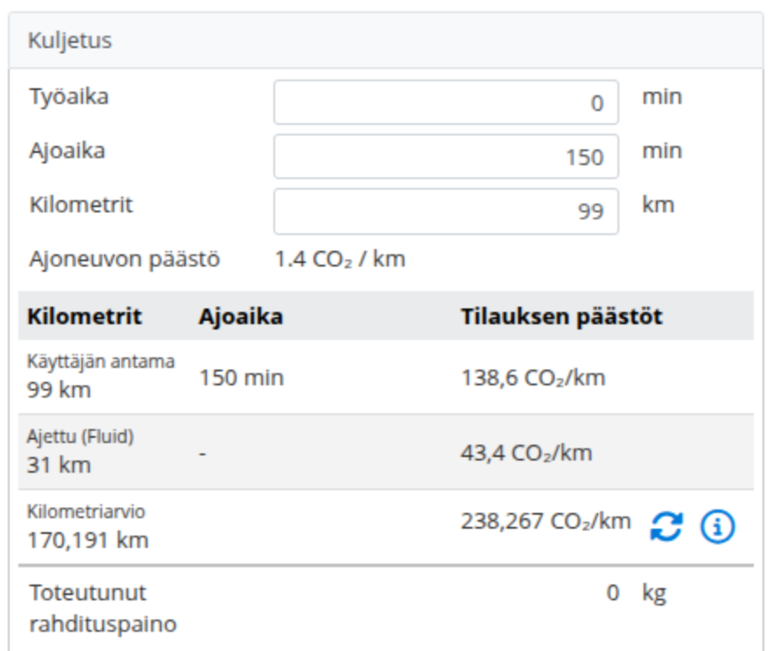Viewport: 773px width, 651px height.
Task: Click the Ajoaika input showing 150
Action: coord(445,157)
